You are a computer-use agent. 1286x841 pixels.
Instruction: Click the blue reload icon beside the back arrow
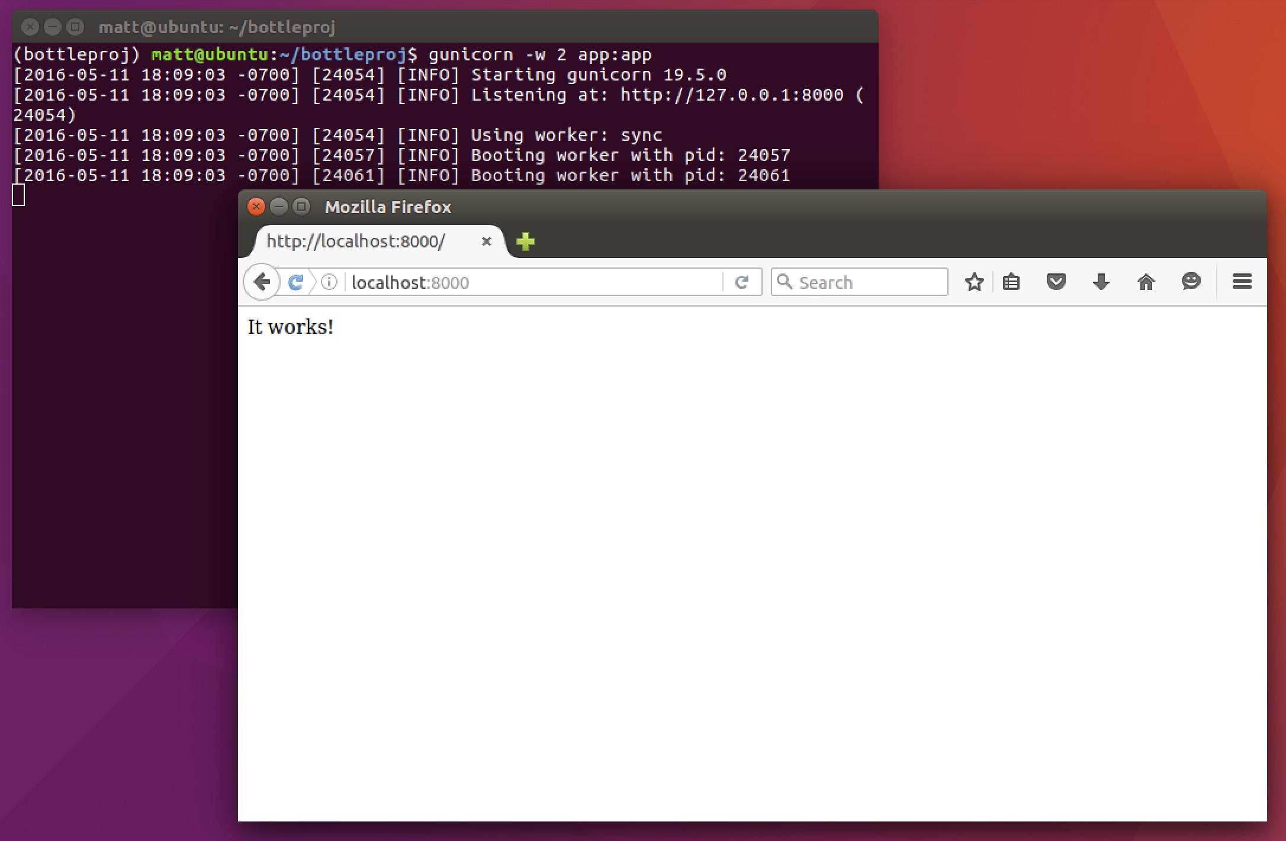pyautogui.click(x=295, y=282)
